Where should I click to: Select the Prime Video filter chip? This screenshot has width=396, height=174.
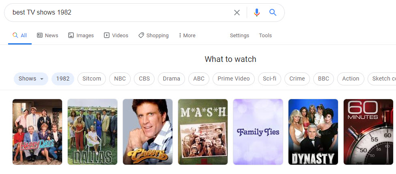(234, 79)
